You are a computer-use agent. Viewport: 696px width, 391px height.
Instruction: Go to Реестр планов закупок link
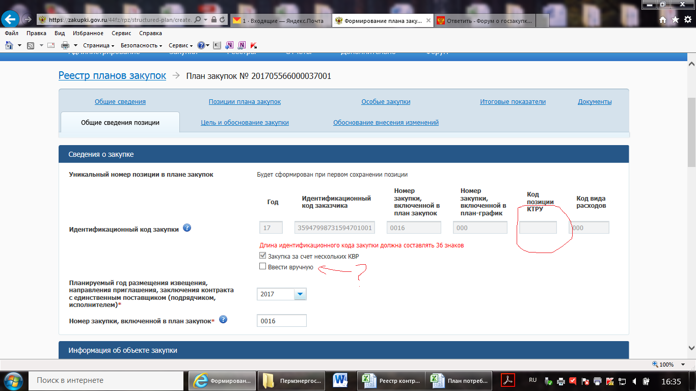point(112,75)
